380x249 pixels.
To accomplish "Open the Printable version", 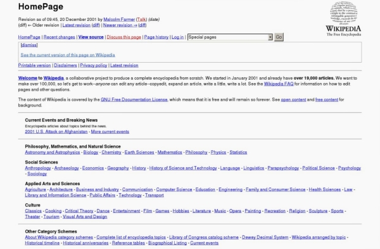I will coord(34,65).
